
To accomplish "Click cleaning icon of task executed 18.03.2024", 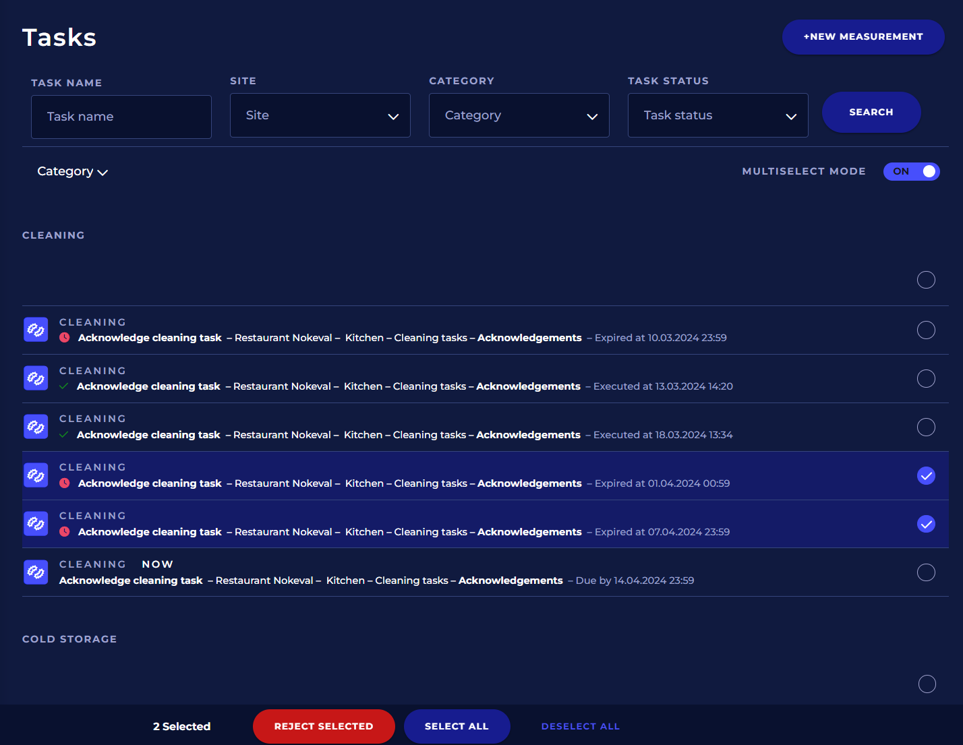I will 36,427.
